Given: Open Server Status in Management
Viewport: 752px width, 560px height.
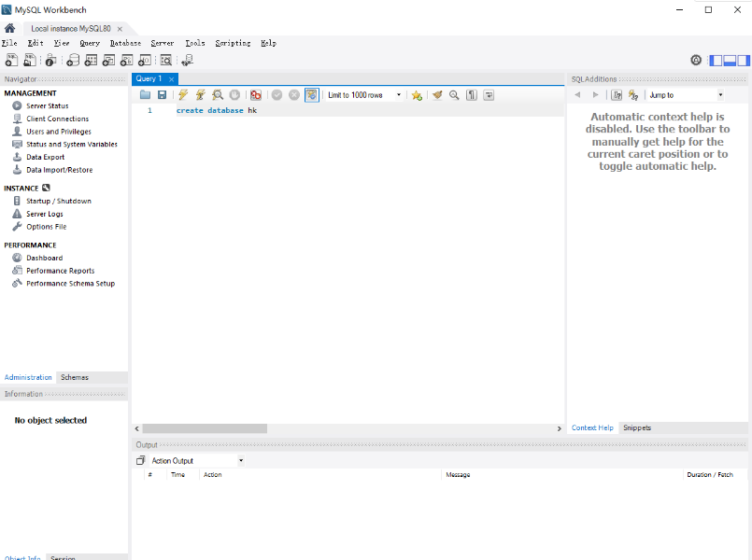Looking at the screenshot, I should pyautogui.click(x=47, y=105).
